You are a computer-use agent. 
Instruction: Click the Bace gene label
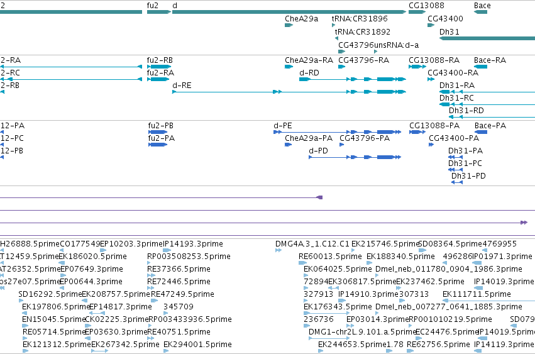click(482, 6)
